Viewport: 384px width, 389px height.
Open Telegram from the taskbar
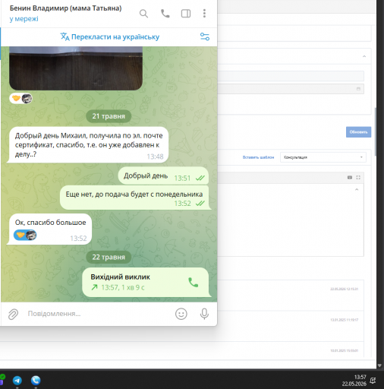[17, 381]
